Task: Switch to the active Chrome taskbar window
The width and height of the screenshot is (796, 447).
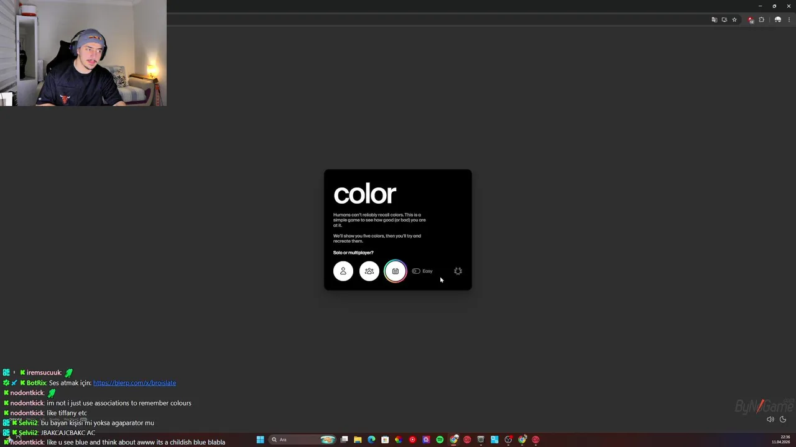Action: 454,440
